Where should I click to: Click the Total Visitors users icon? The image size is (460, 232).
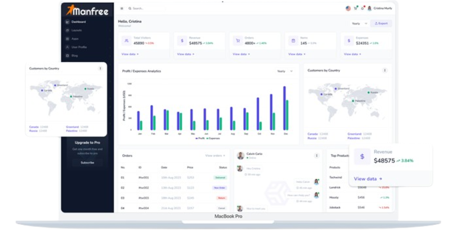[126, 41]
